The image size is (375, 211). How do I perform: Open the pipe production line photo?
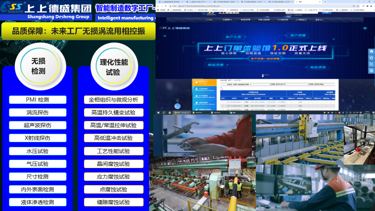click(x=300, y=140)
